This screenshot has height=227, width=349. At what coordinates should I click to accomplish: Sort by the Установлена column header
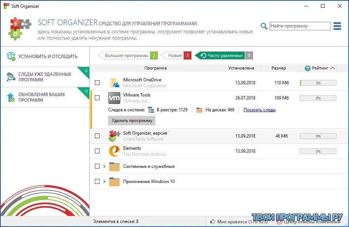click(x=241, y=68)
